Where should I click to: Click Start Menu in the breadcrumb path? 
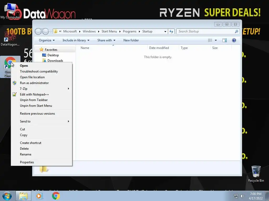(x=109, y=31)
